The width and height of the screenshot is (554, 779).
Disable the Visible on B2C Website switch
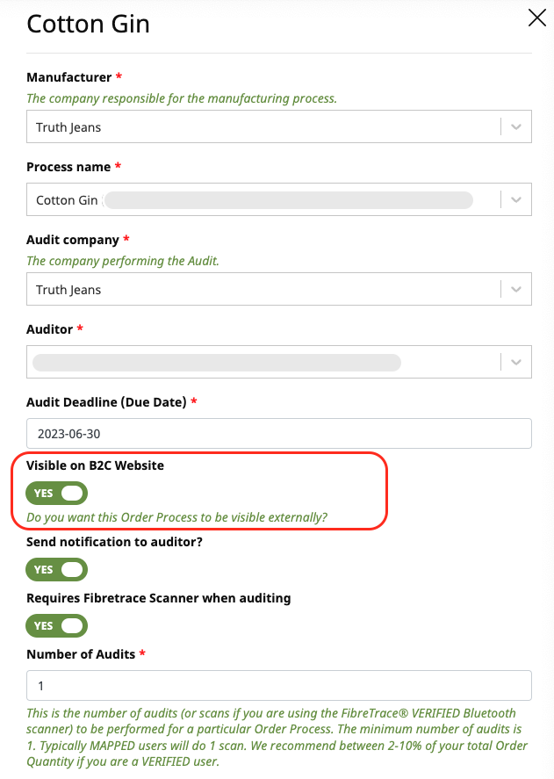click(x=57, y=494)
